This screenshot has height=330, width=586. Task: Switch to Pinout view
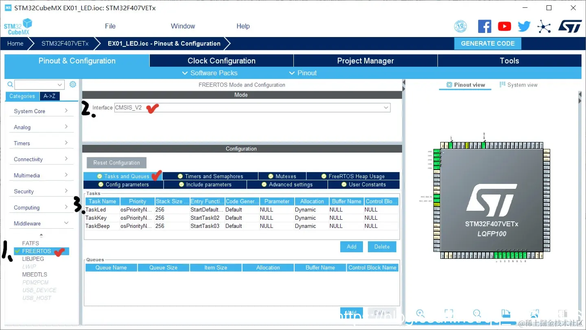[466, 85]
